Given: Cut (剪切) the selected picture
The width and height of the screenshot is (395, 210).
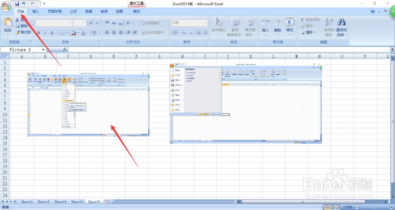Looking at the screenshot, I should (21, 20).
